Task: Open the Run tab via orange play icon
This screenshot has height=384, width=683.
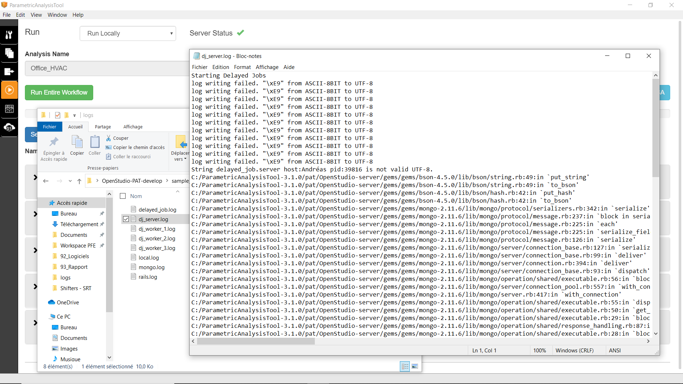Action: [9, 90]
